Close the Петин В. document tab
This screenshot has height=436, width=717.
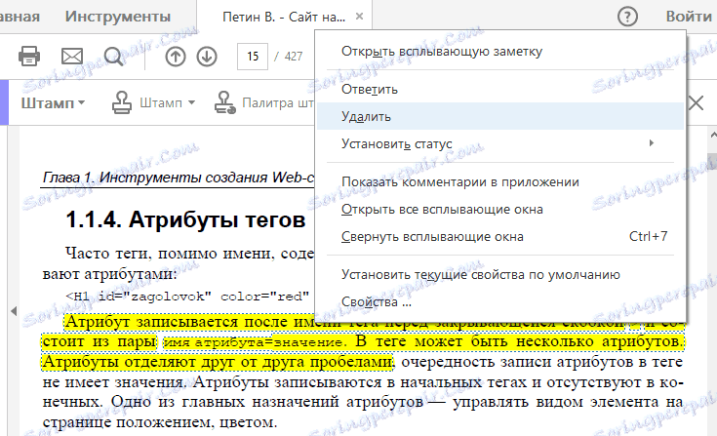tap(359, 17)
